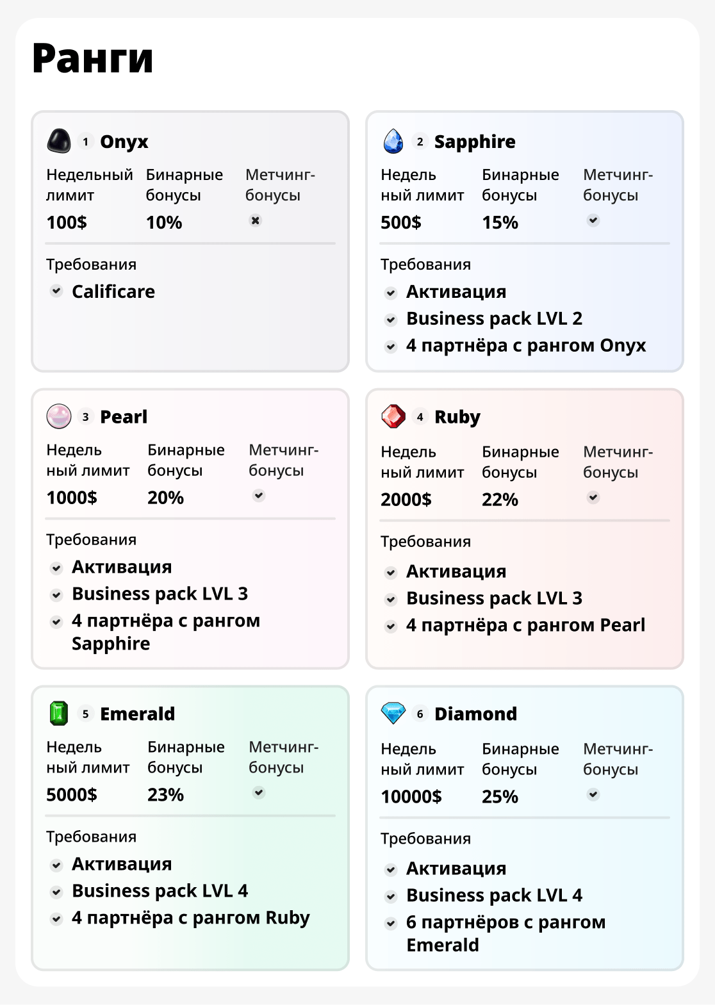Click the pink Pearl gem icon
715x1005 pixels.
tap(59, 416)
